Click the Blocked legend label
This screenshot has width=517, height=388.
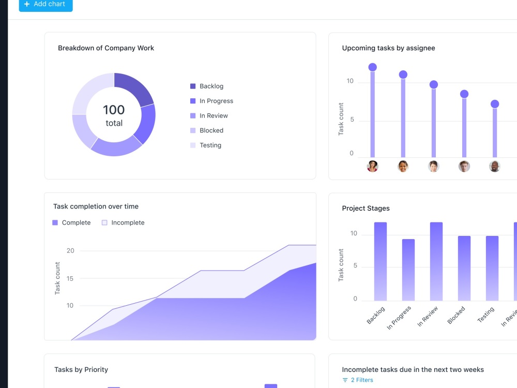click(x=211, y=130)
